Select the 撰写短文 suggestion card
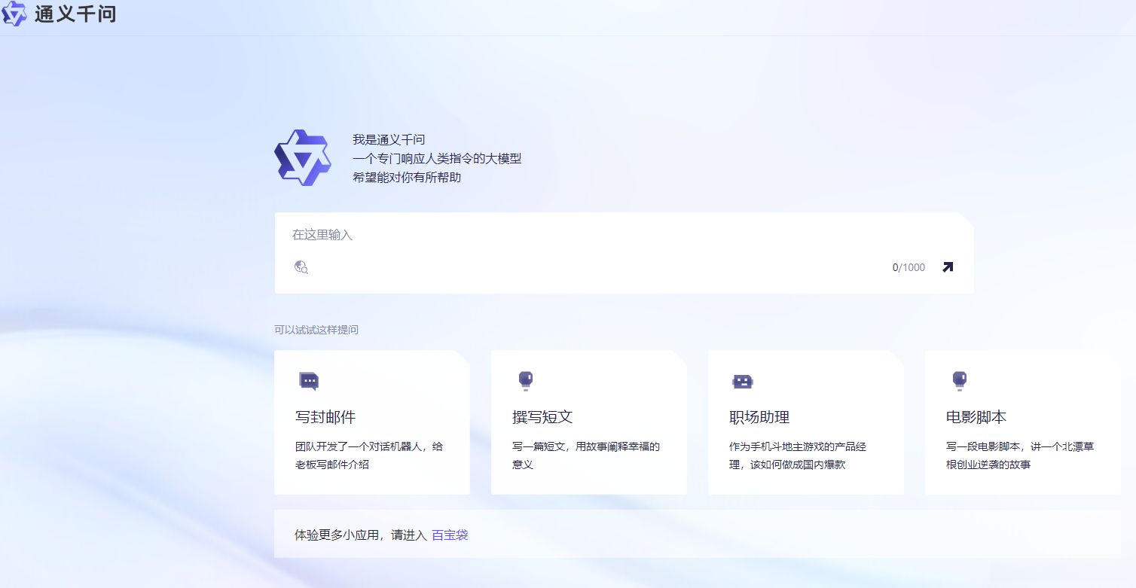The width and height of the screenshot is (1136, 588). 588,422
